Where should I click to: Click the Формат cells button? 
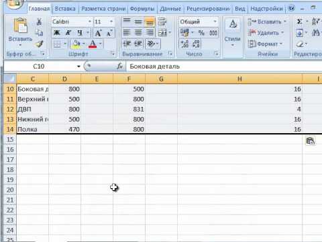(266, 44)
